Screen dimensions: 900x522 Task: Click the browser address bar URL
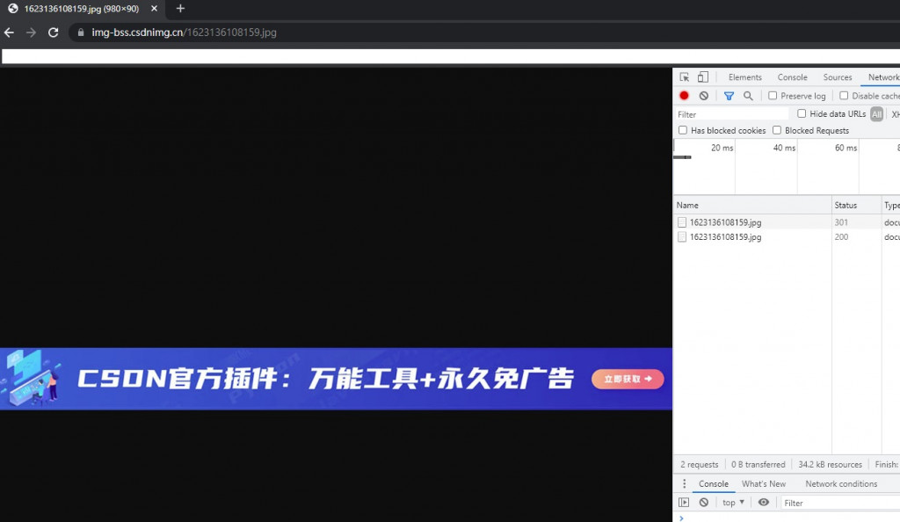pos(184,33)
